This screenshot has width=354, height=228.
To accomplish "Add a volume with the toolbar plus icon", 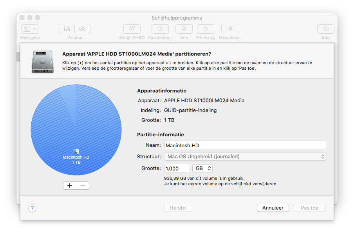I will [x=67, y=29].
